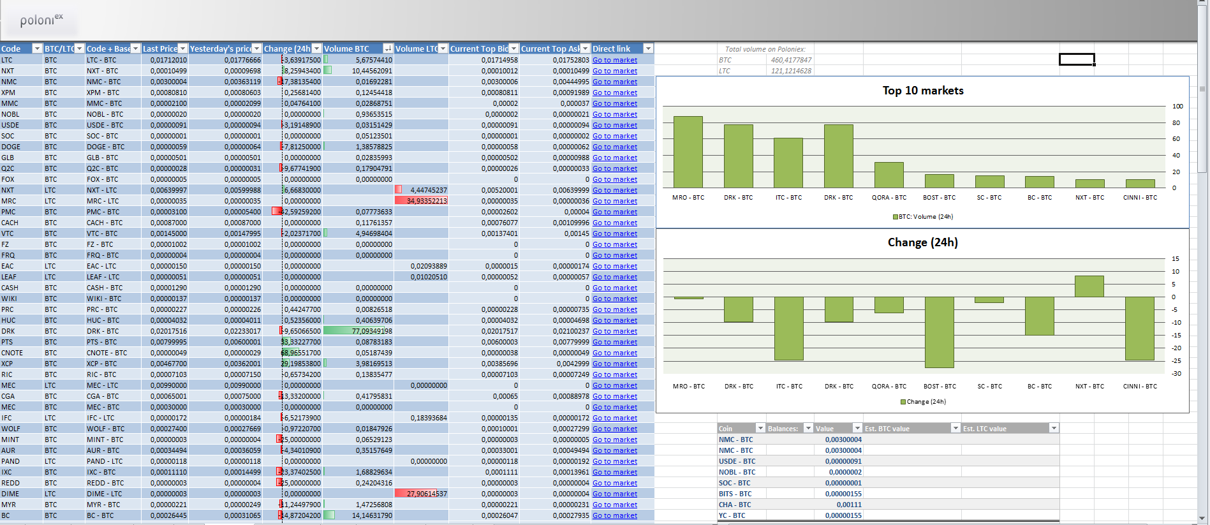Click the Top 10 markets chart title
Screen dimensions: 1210x525
coord(923,91)
